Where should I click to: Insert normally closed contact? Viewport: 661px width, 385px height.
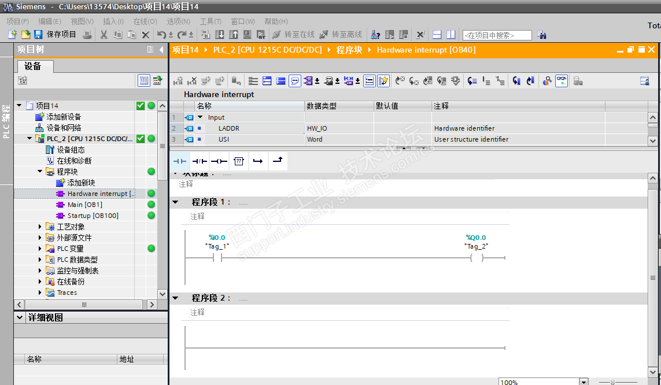pos(200,161)
